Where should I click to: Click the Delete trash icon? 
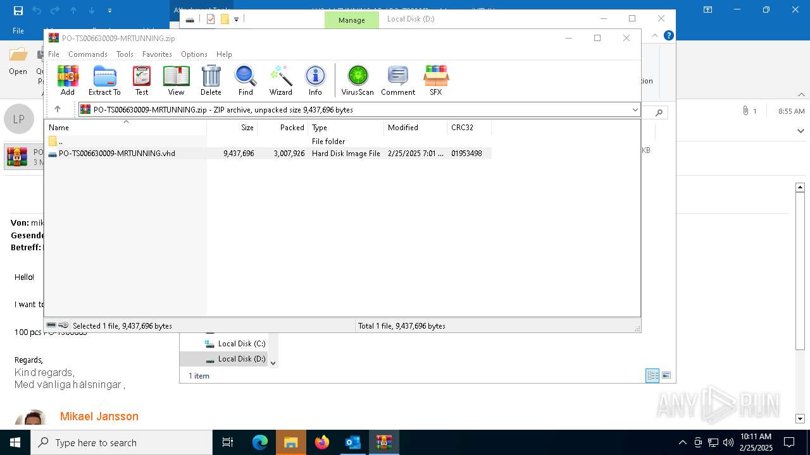coord(211,80)
